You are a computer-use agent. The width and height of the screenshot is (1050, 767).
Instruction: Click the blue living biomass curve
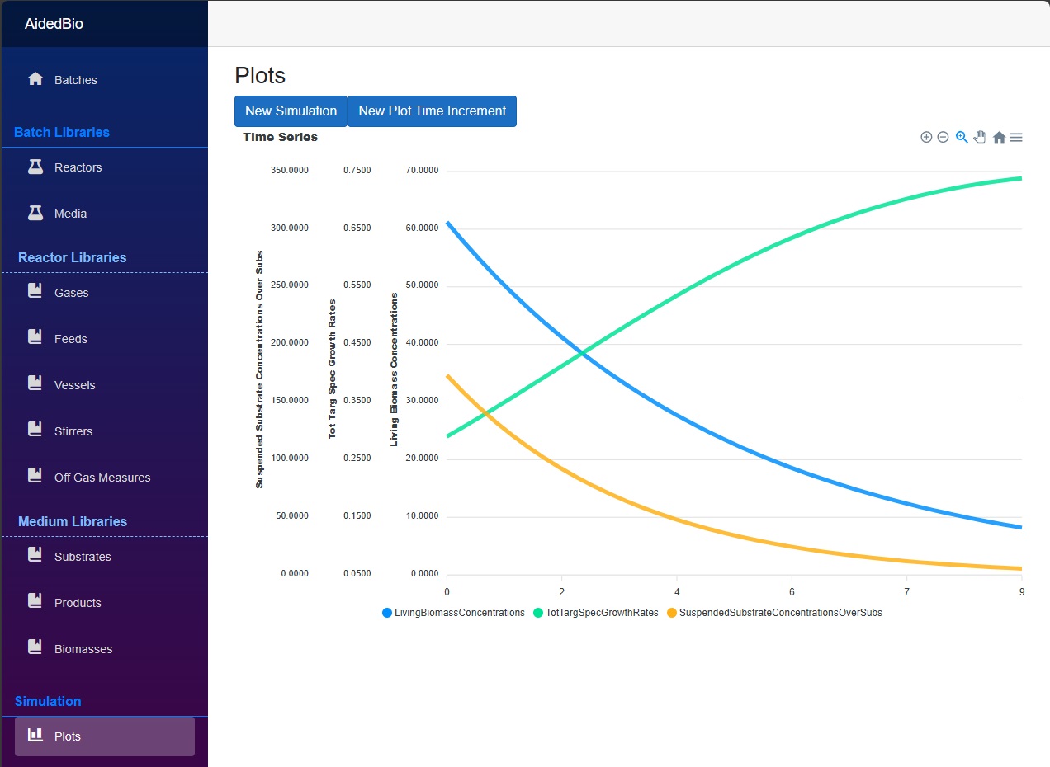pyautogui.click(x=677, y=413)
